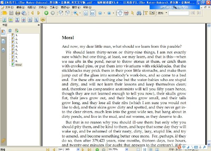
Task: Open a PDF with the yellow folder icon
Action: pos(5,13)
